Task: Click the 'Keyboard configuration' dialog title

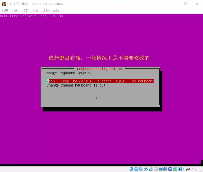Action: (x=99, y=69)
